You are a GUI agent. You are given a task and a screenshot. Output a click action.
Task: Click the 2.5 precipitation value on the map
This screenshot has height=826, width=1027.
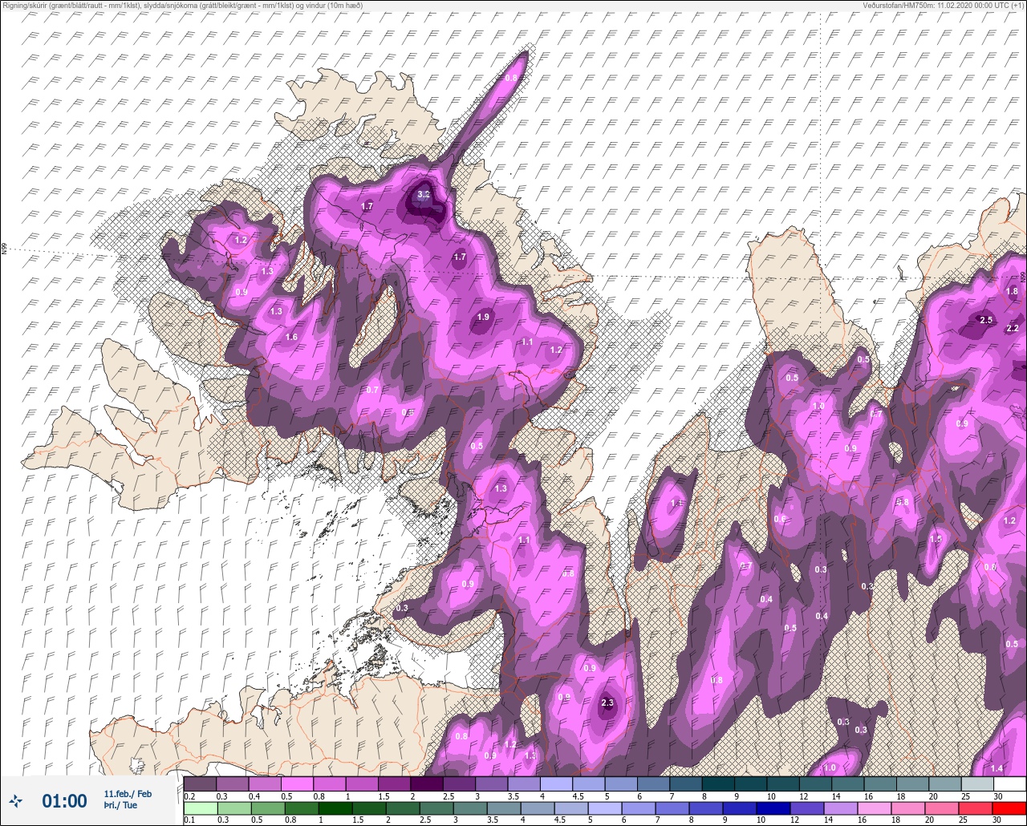986,320
